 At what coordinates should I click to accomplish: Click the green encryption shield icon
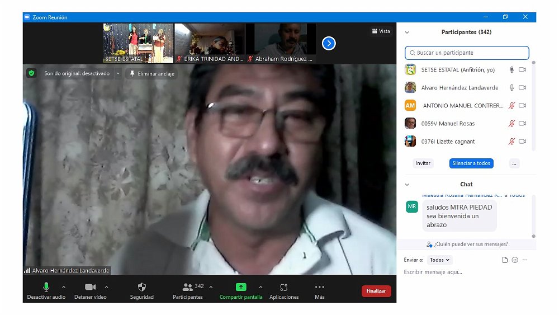pyautogui.click(x=31, y=73)
